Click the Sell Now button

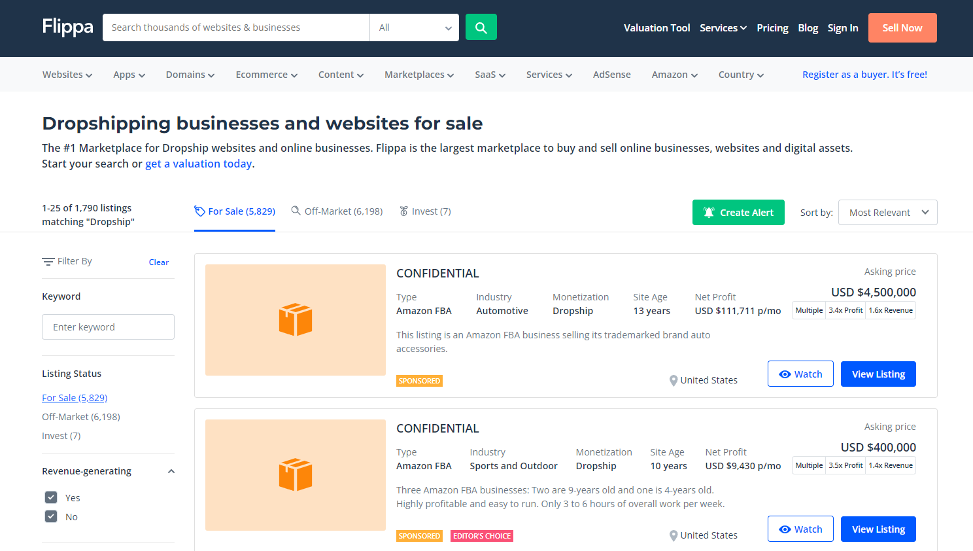(902, 27)
